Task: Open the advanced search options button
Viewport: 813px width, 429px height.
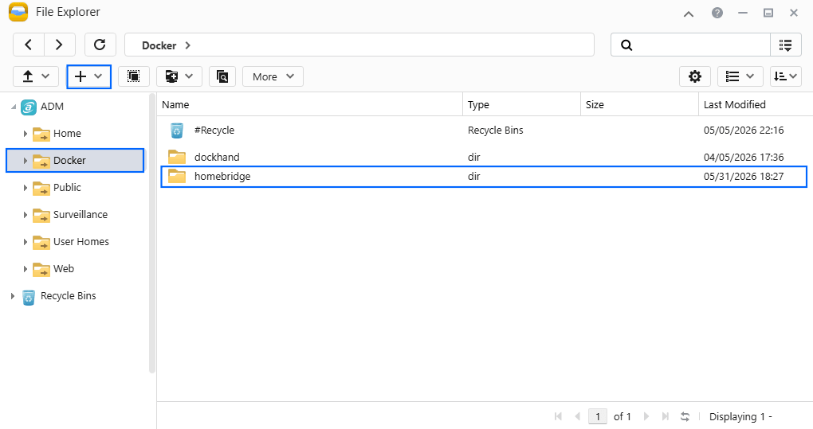Action: [x=786, y=45]
